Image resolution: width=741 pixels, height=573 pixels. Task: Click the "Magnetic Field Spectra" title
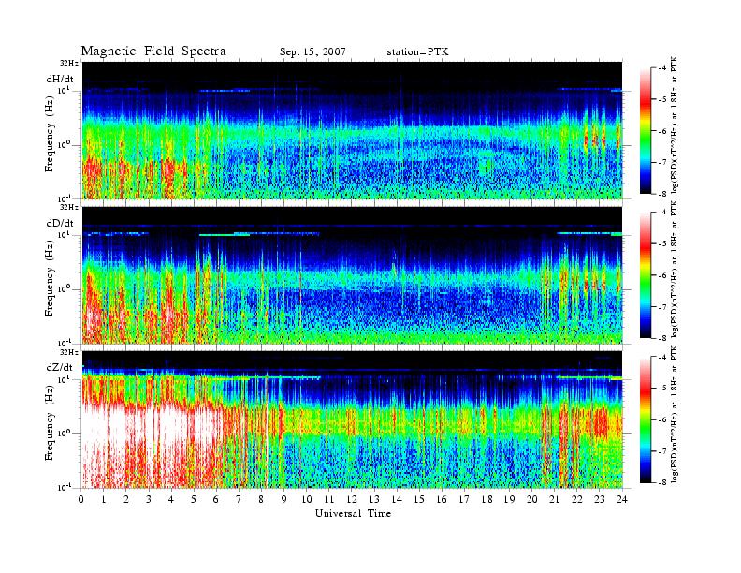(153, 51)
